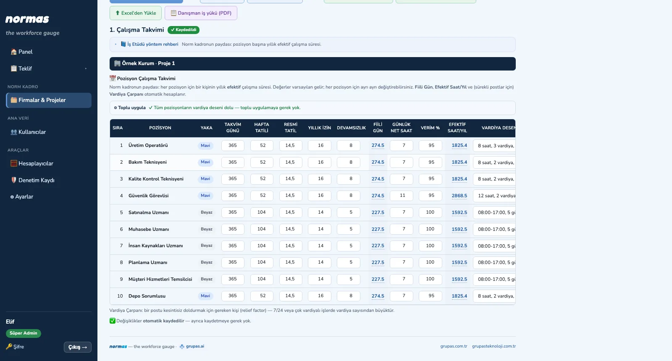This screenshot has height=361, width=672.
Task: Expand the İş Etüdü yöntem rehberi disclosure
Action: point(115,44)
